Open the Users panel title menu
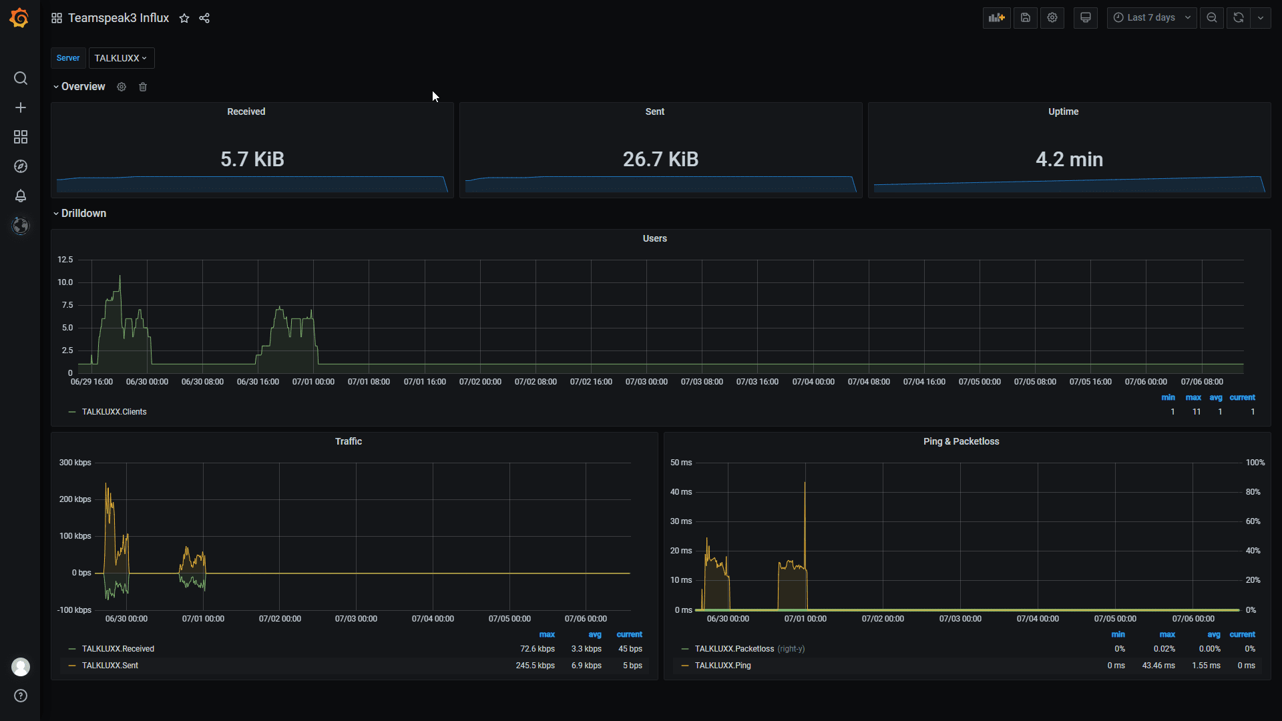Screen dimensions: 1282x721 click(654, 238)
